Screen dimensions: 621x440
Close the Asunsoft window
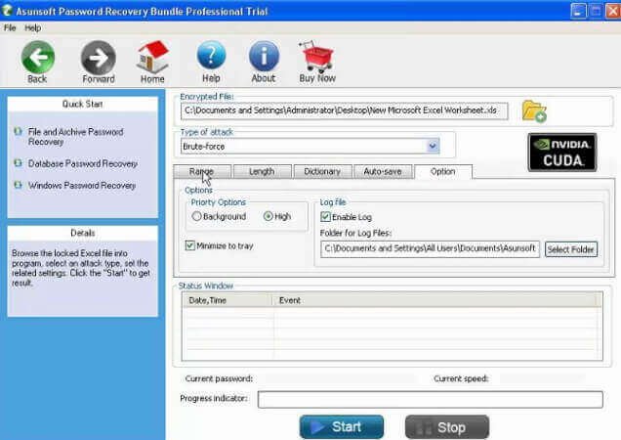pos(613,11)
